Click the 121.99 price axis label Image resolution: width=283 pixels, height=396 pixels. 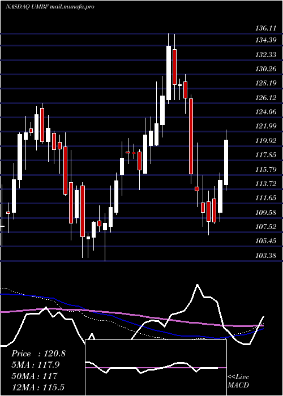(266, 126)
